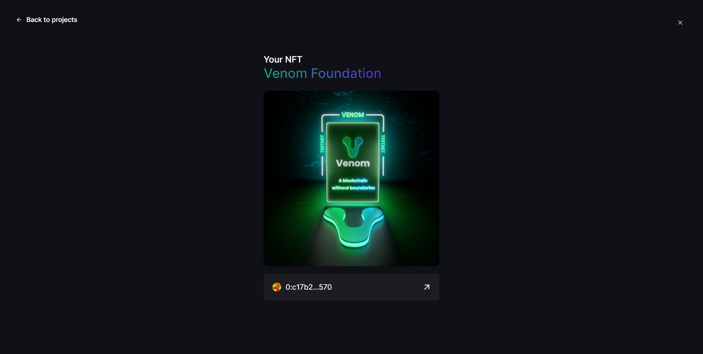Open the external link arrow icon
Image resolution: width=703 pixels, height=354 pixels.
[x=427, y=287]
